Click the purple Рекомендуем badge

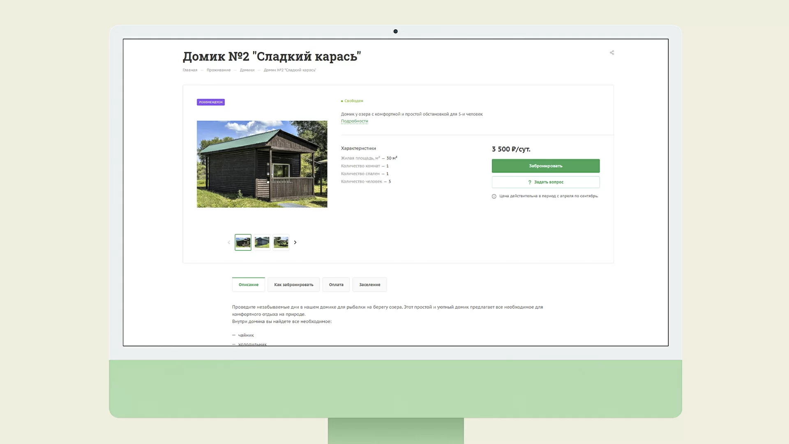click(x=210, y=102)
